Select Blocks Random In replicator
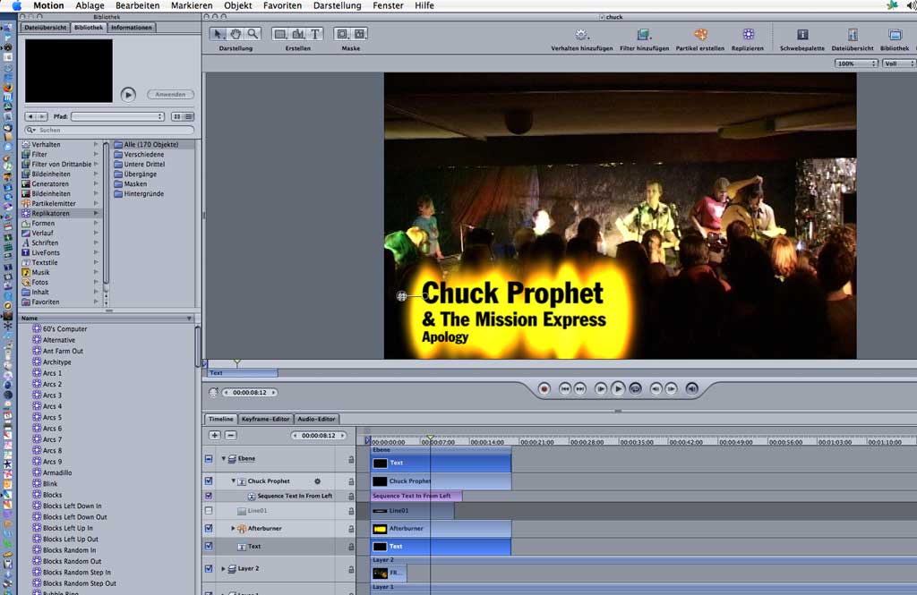The image size is (917, 595). coord(69,550)
